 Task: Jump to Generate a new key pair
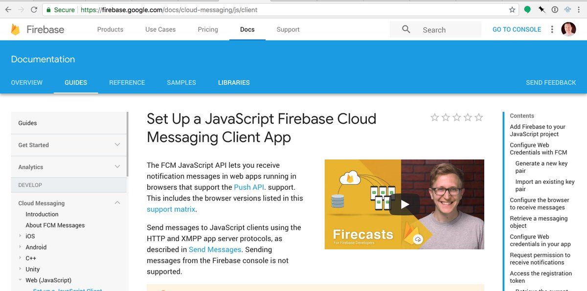[542, 167]
